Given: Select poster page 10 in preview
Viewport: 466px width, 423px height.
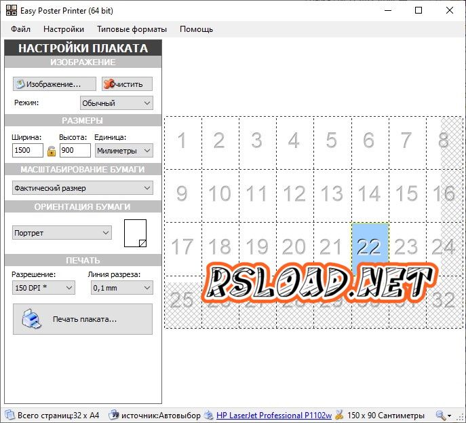Looking at the screenshot, I should click(220, 196).
